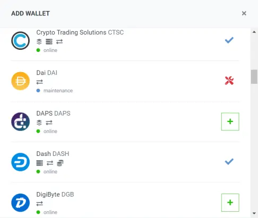Click the scrollbar up arrow

pyautogui.click(x=254, y=32)
